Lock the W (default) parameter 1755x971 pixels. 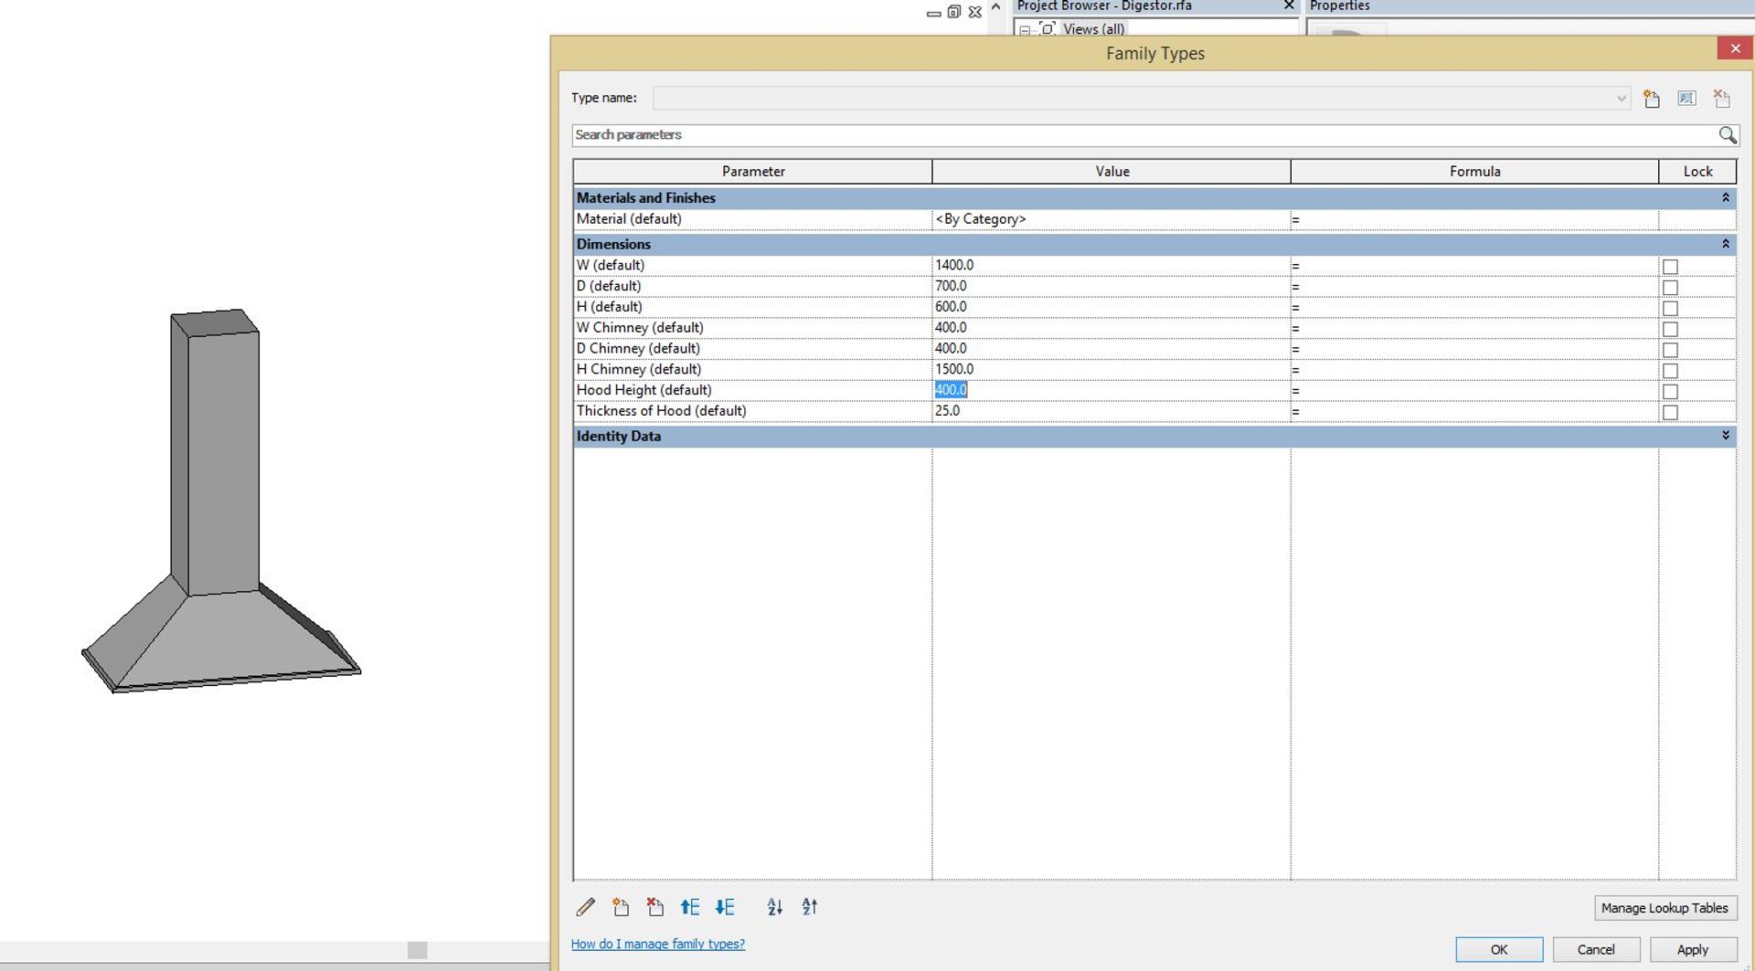1670,267
